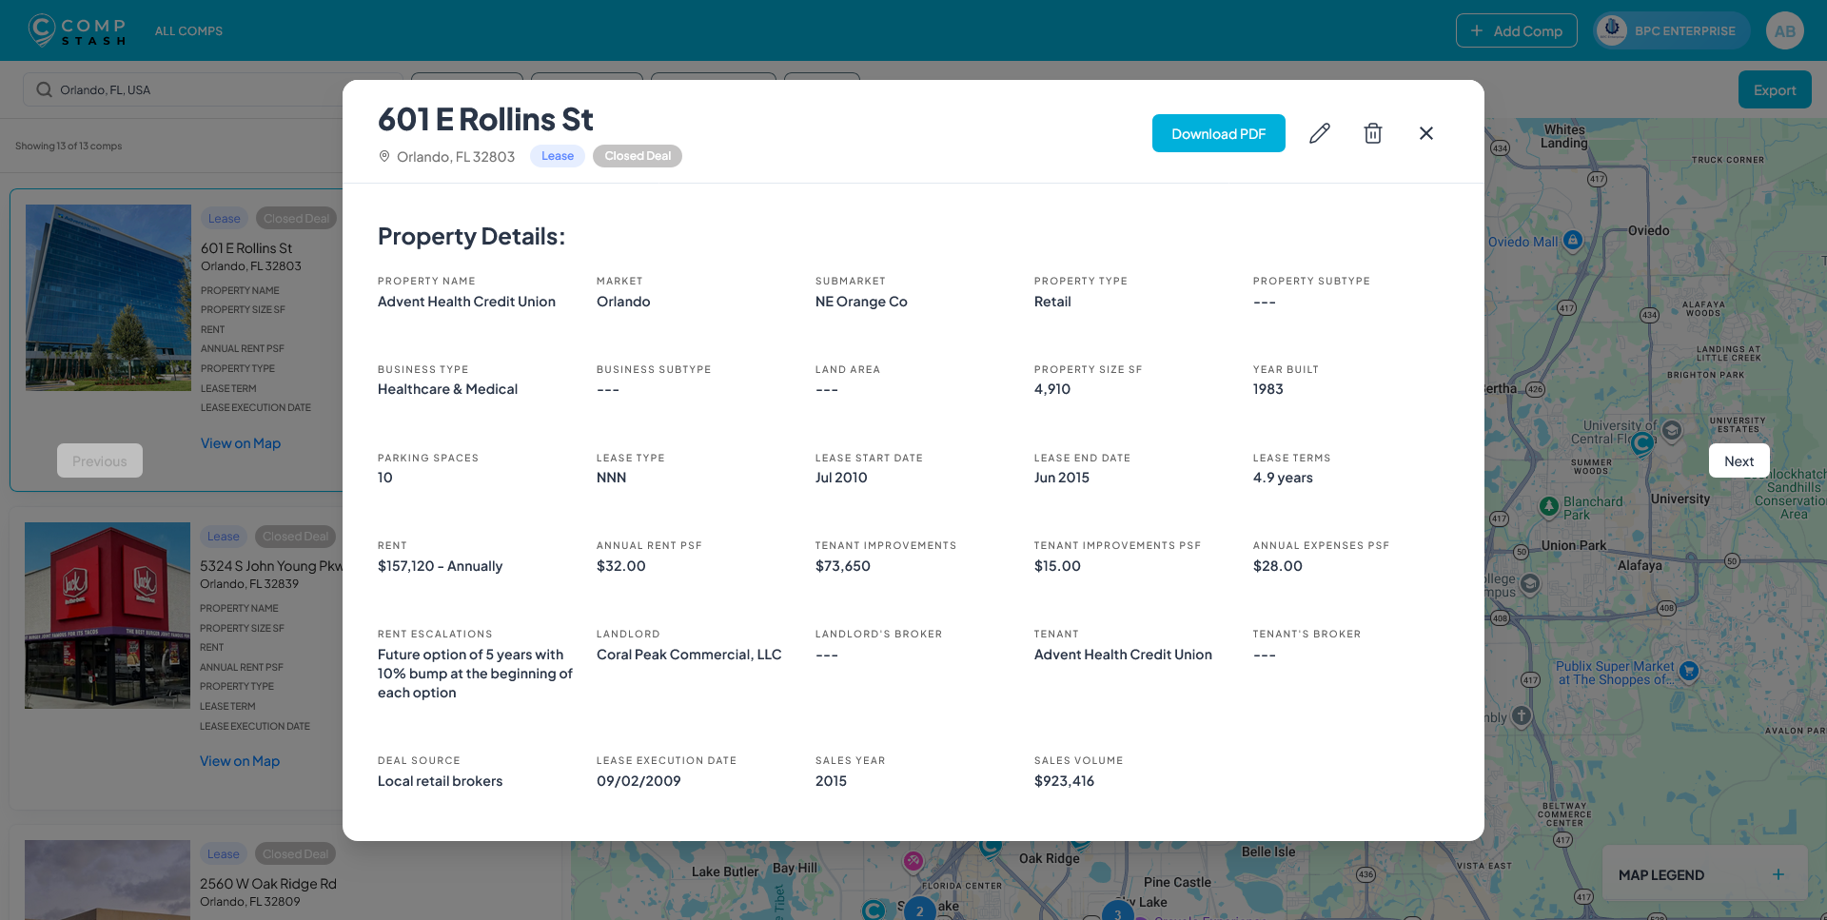Click the Lease tag in modal header

558,156
